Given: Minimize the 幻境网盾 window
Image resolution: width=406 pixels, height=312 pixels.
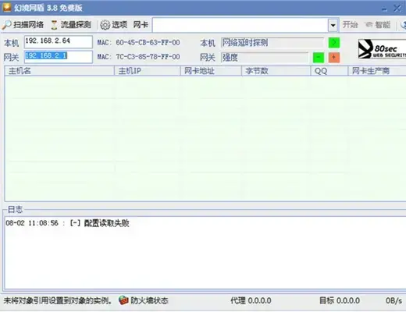Looking at the screenshot, I should click(x=384, y=9).
